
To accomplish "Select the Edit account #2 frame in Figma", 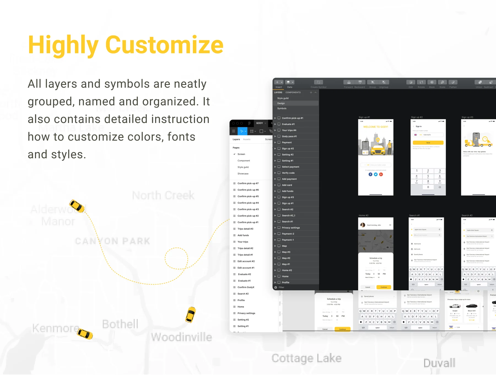I will tap(251, 261).
